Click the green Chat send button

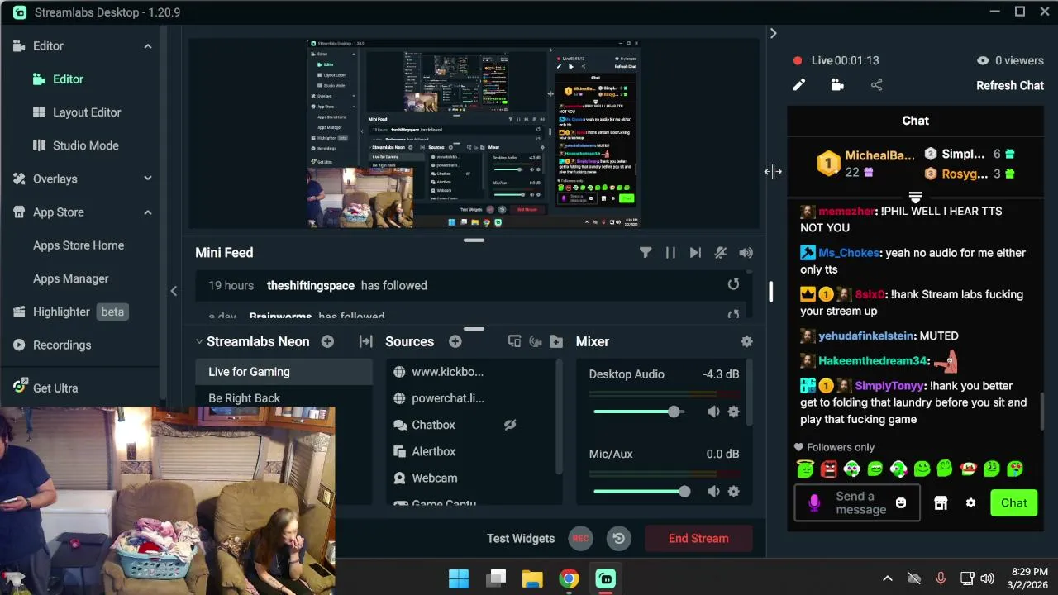point(1014,502)
